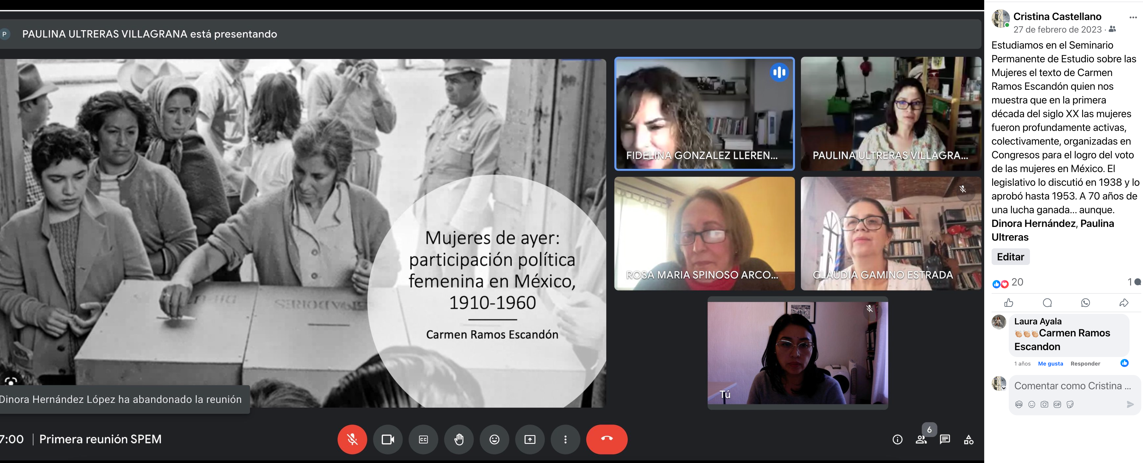Turn on closed captions
Image resolution: width=1143 pixels, height=463 pixels.
[x=423, y=439]
